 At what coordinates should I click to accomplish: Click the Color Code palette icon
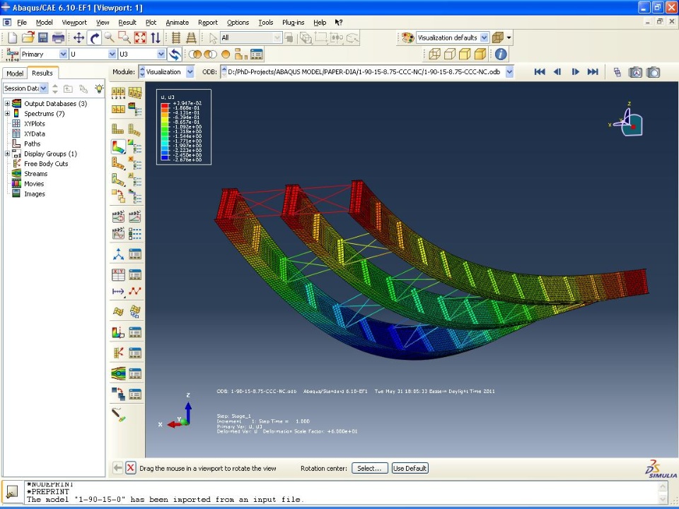point(407,37)
